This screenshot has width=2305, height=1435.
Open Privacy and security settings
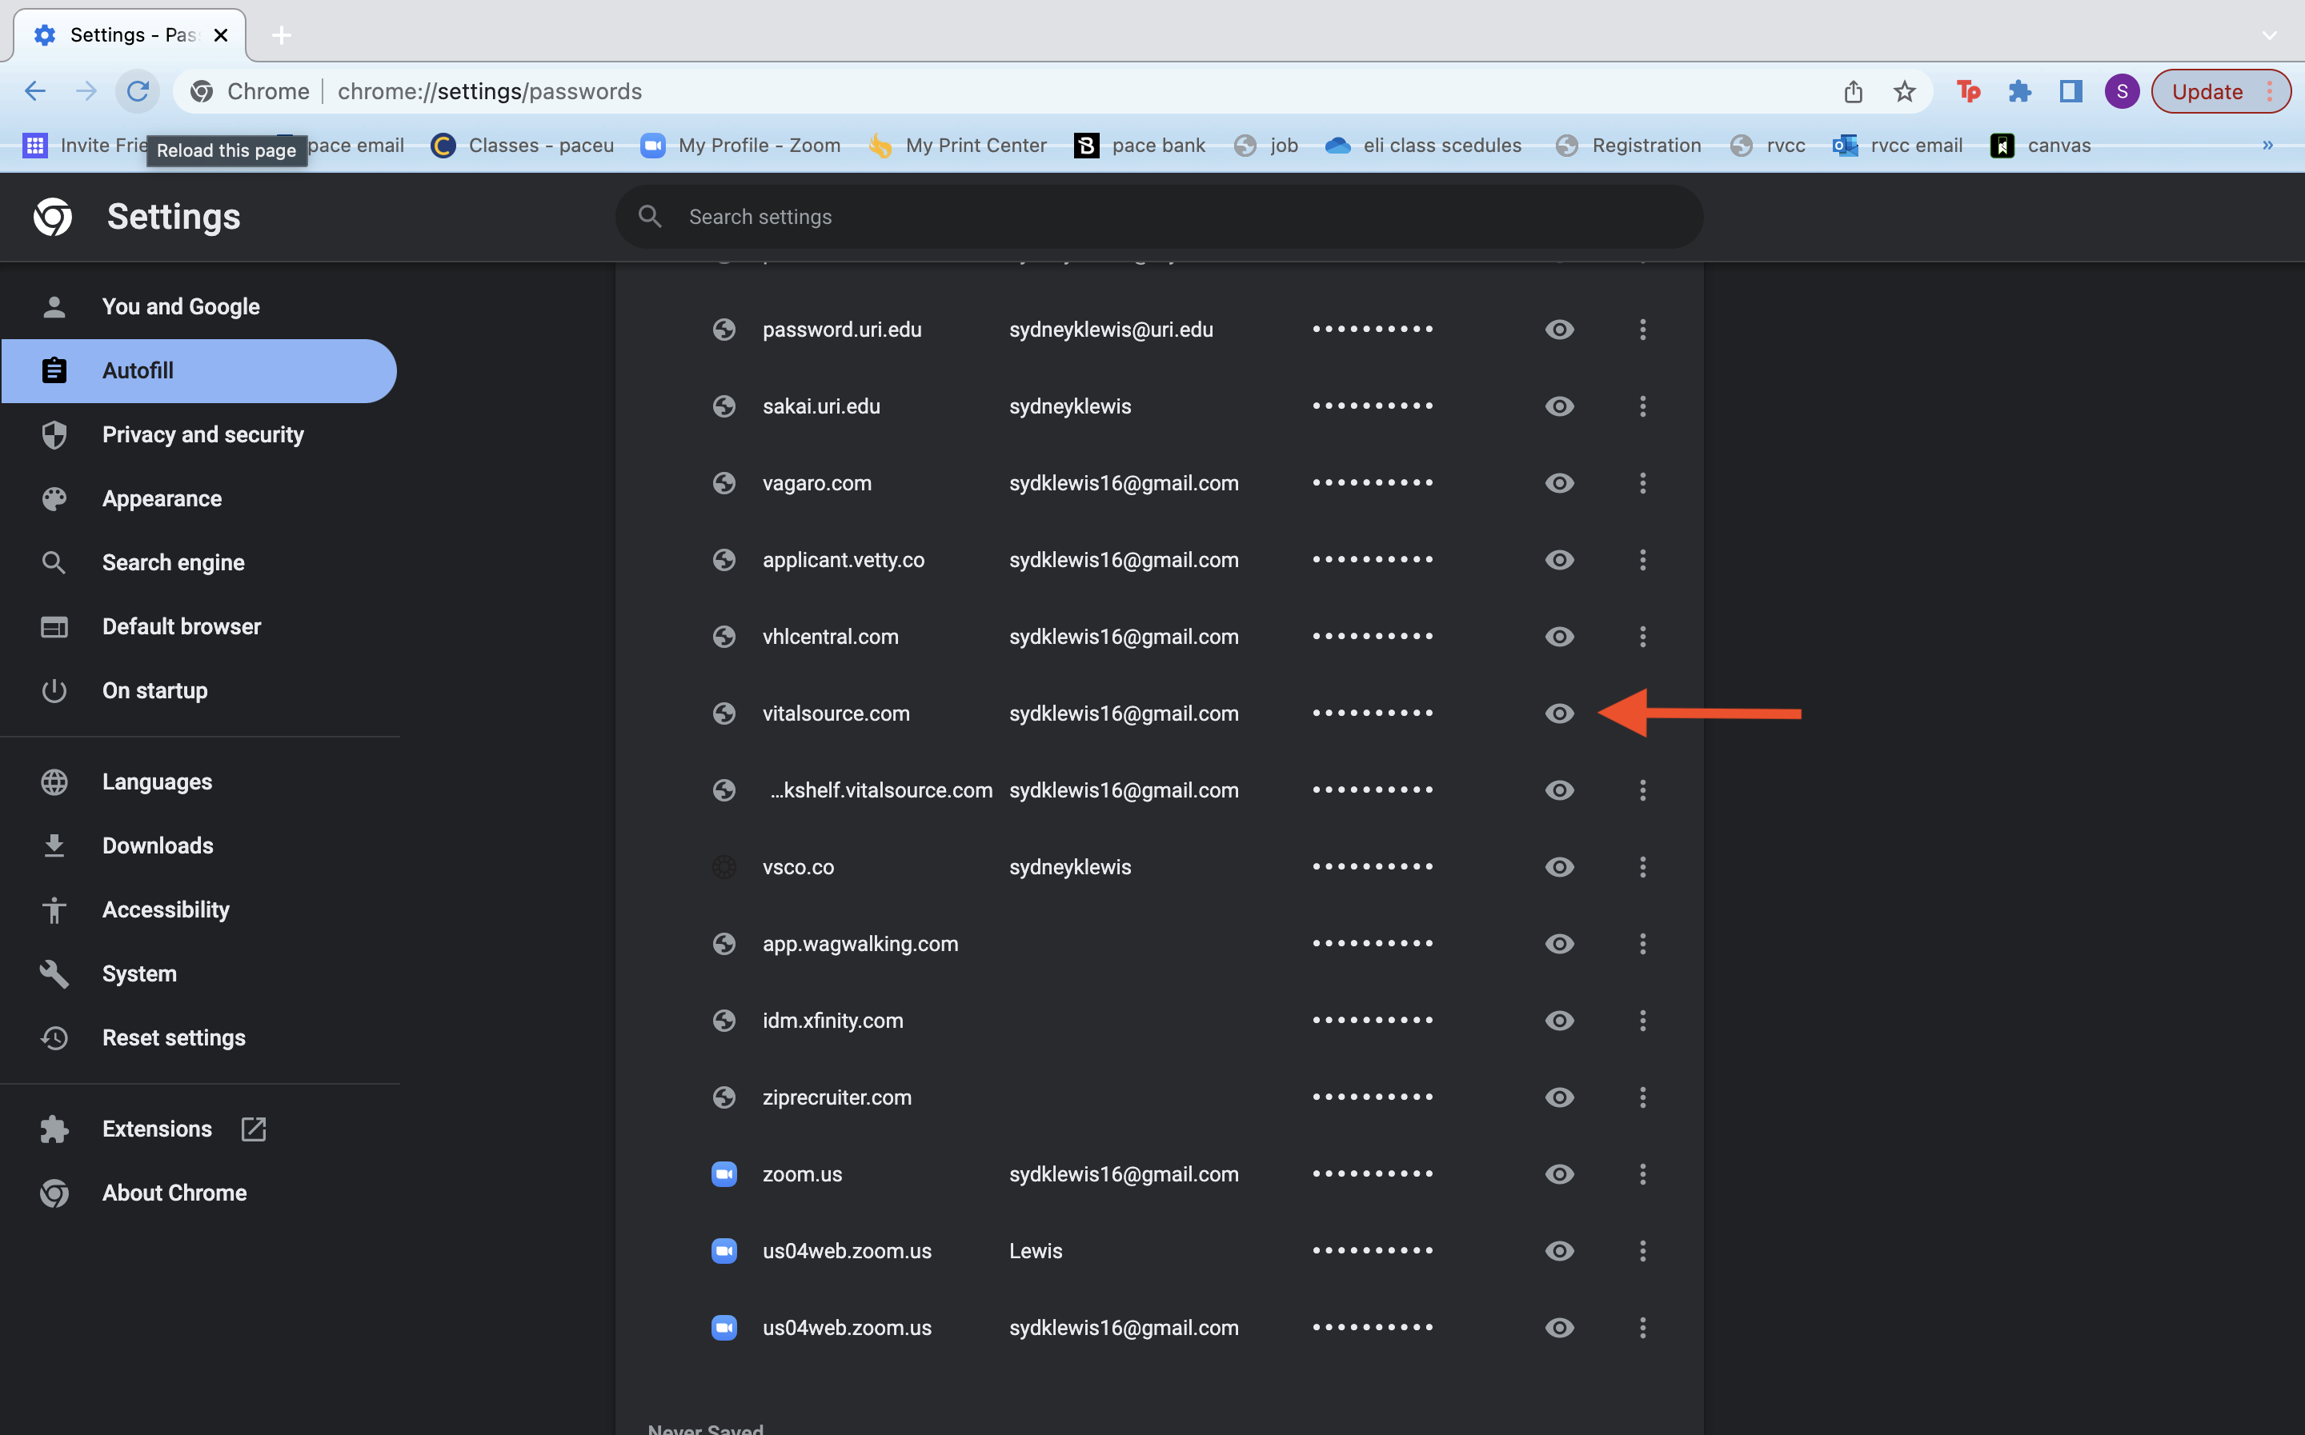[202, 434]
